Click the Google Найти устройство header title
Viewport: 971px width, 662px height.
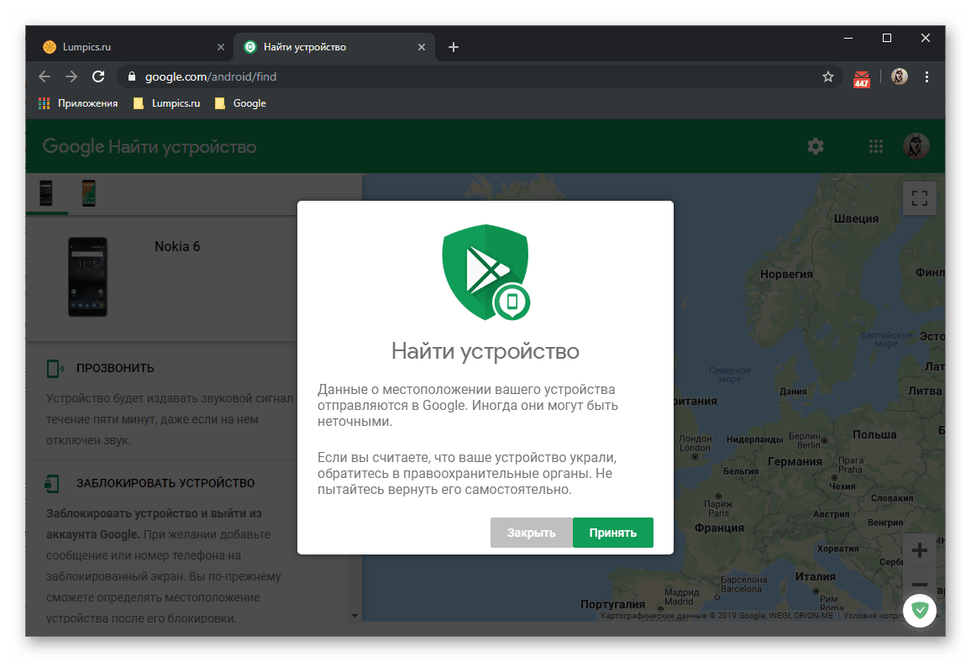(x=150, y=147)
